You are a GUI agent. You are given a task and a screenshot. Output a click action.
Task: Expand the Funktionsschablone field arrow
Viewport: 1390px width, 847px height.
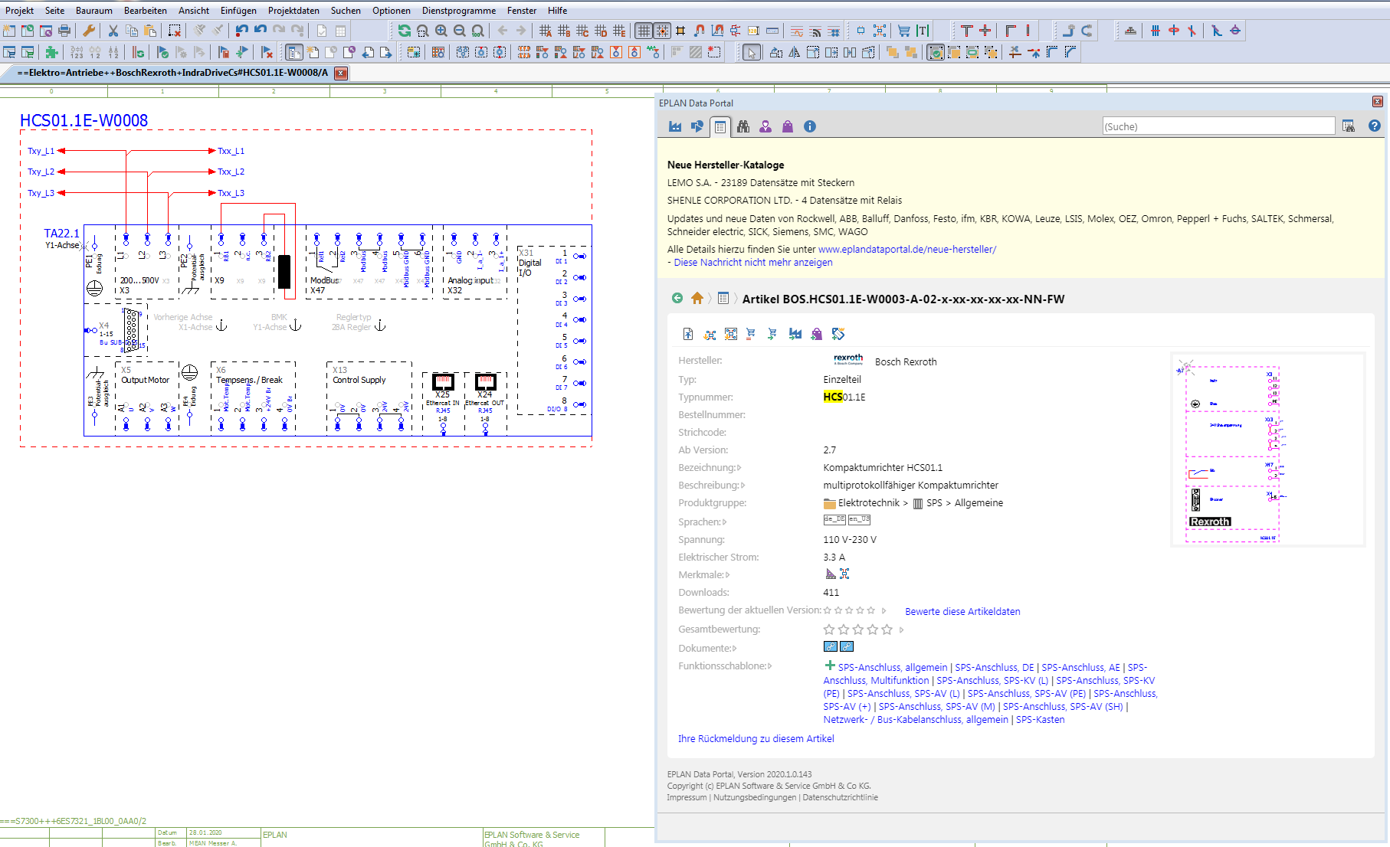click(x=770, y=666)
